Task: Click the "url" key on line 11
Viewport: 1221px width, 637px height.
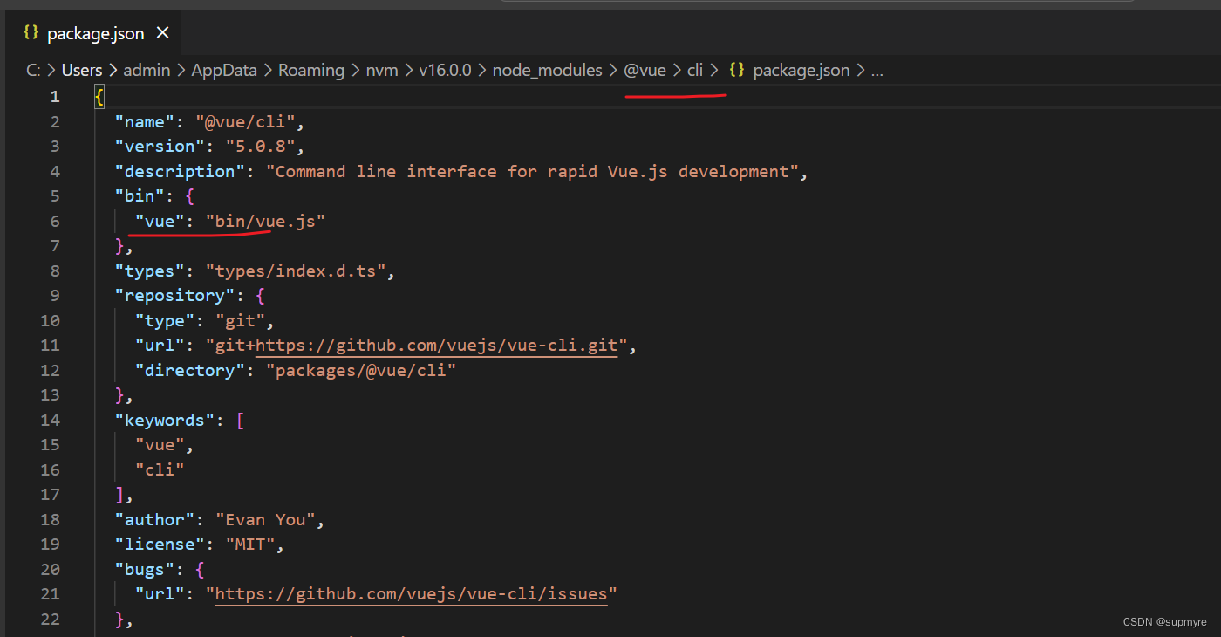Action: tap(160, 346)
